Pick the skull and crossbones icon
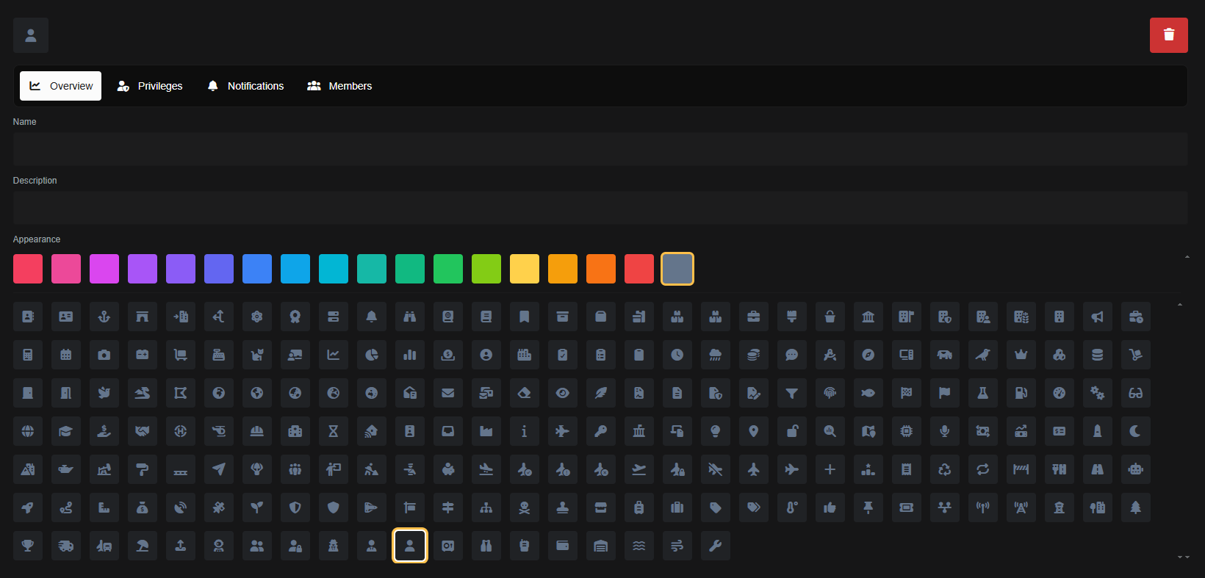Screen dimensions: 1205x578 point(525,507)
